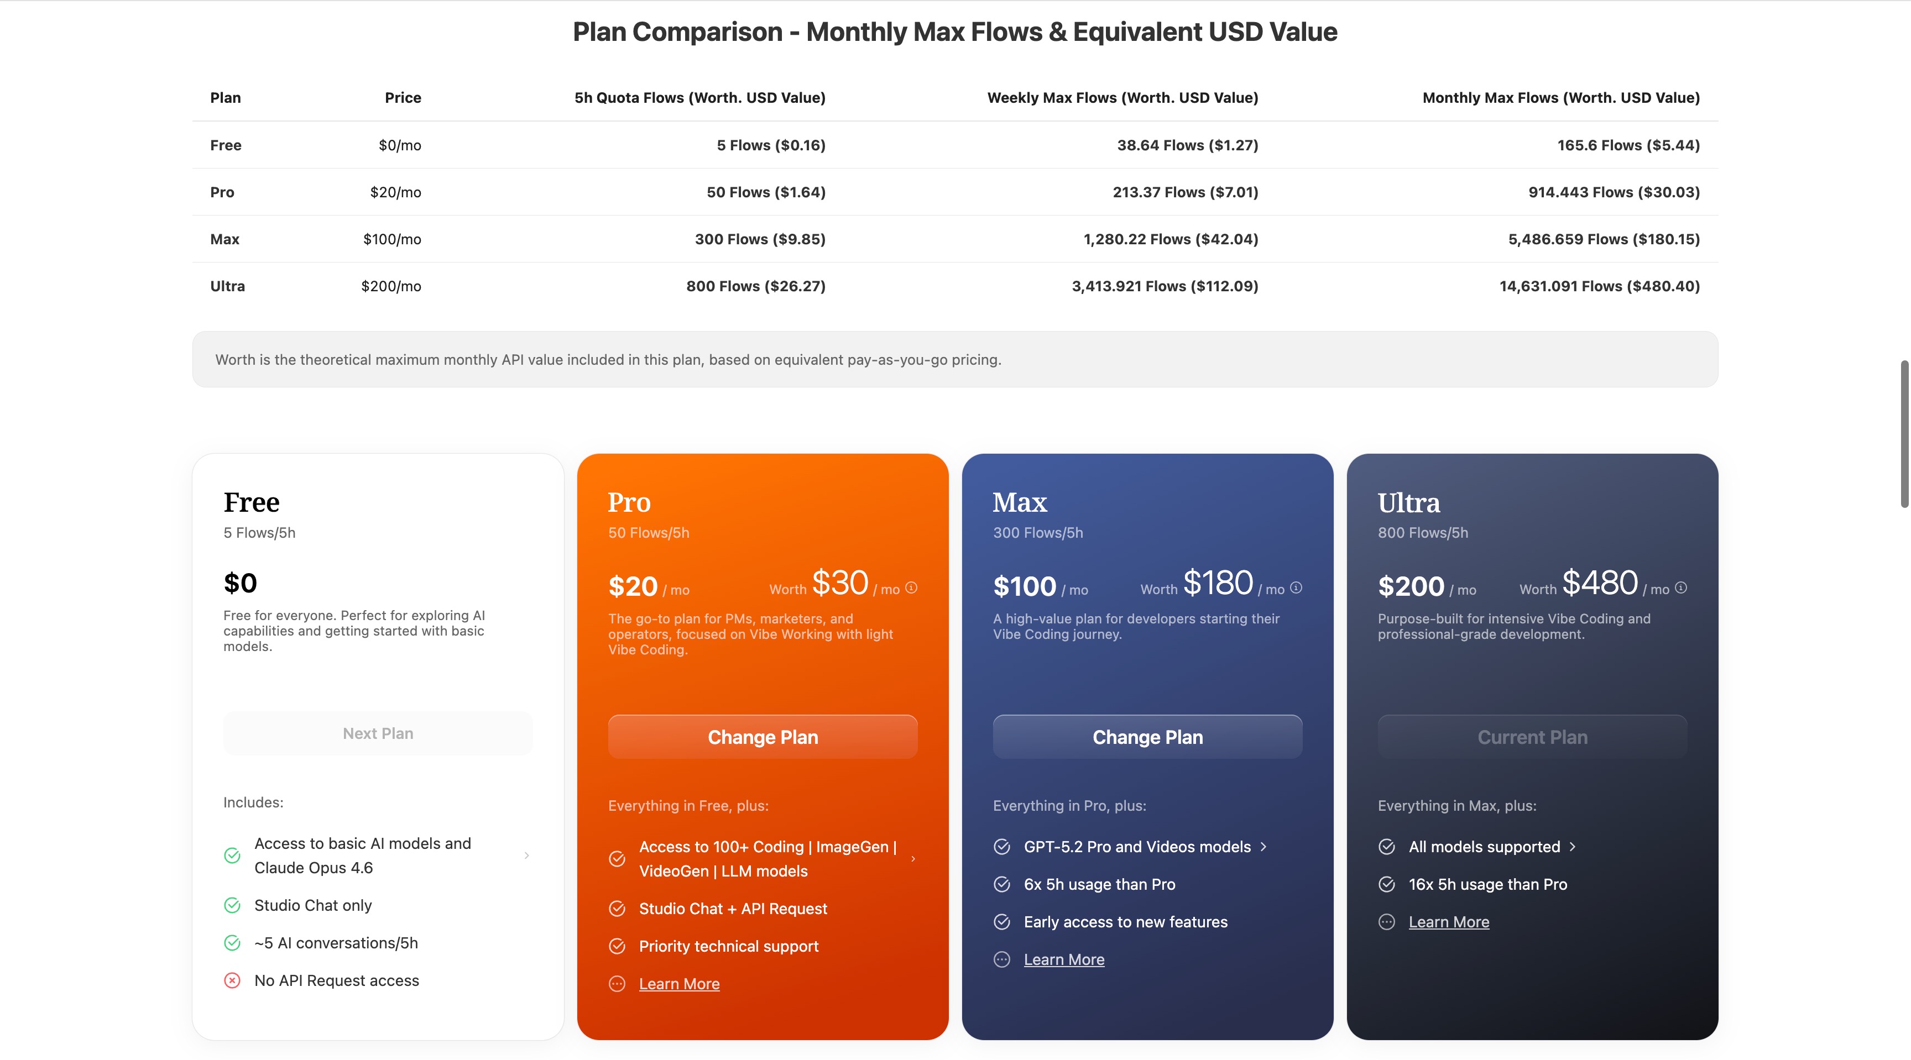Viewport: 1911px width, 1060px height.
Task: Click check icon beside Priority technical support
Action: pyautogui.click(x=617, y=946)
